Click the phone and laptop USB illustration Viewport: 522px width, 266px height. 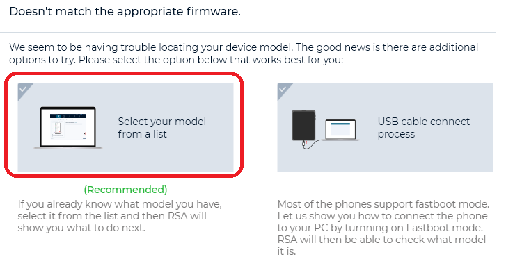(x=325, y=129)
